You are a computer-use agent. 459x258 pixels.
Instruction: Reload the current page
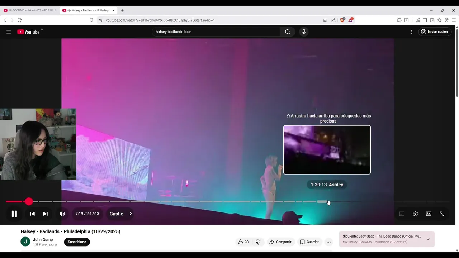(x=19, y=20)
